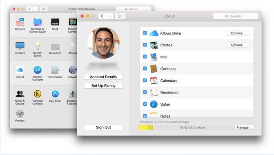This screenshot has width=274, height=155.
Task: Open Displays preferences icon
Action: [x=20, y=46]
